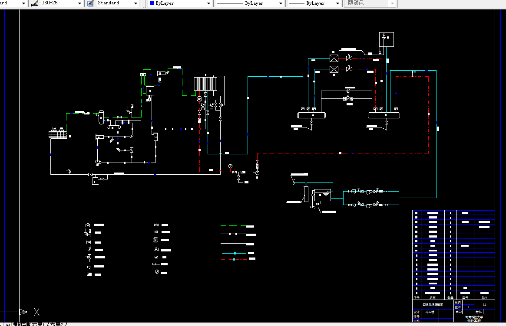Click the 序号 header cell in the title block

(417, 298)
